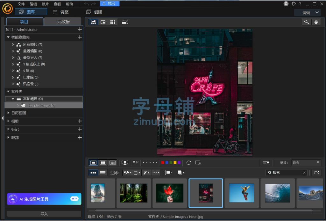Select the red maple leaf thumbnail
326x221 pixels.
point(169,193)
